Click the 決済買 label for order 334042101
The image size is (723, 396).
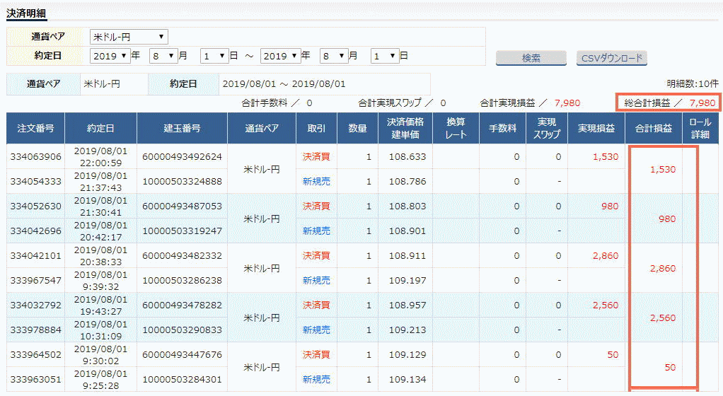316,255
